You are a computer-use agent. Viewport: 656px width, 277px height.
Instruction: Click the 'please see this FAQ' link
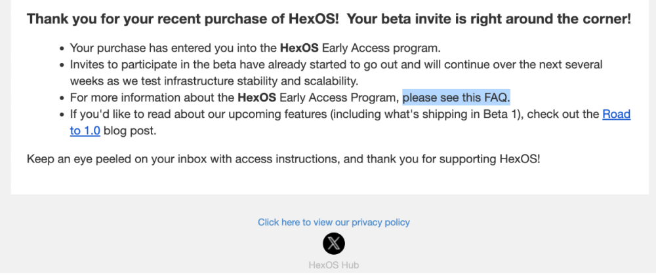coord(456,98)
